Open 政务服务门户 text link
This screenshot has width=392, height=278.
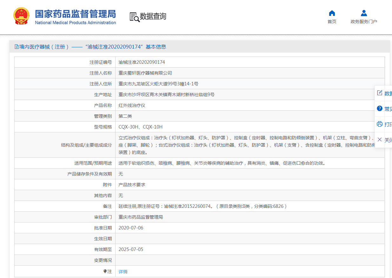364,22
